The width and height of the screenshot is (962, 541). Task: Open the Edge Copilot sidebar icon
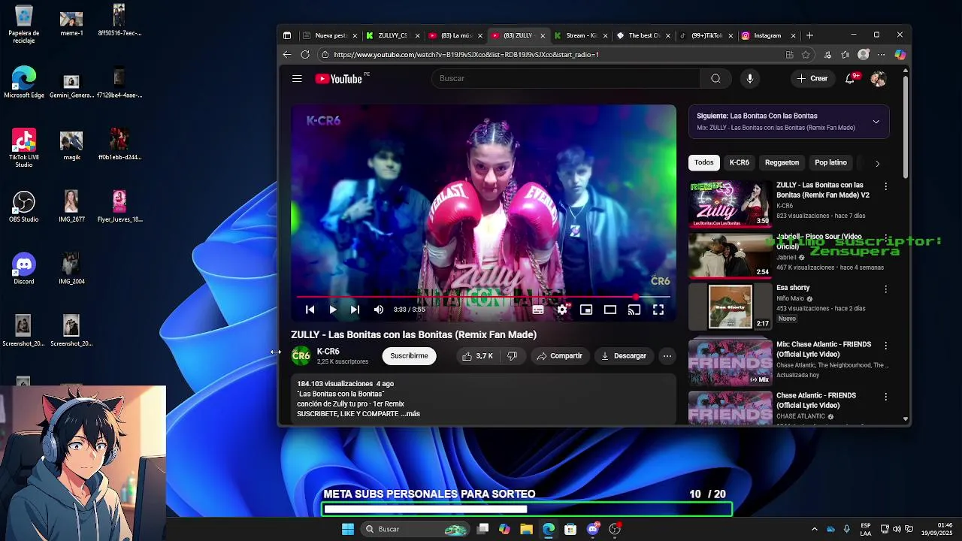(x=900, y=54)
